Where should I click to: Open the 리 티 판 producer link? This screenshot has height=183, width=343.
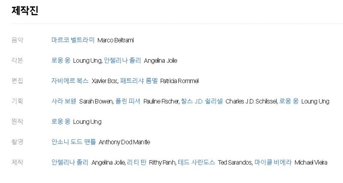point(136,162)
